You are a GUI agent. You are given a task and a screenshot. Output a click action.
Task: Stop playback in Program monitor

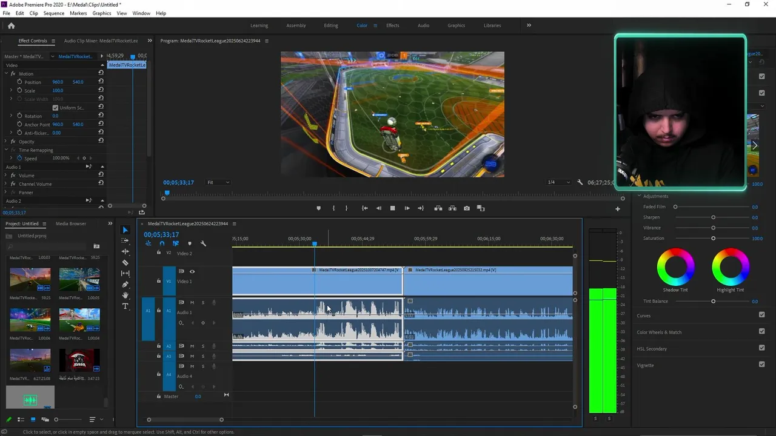click(x=393, y=208)
